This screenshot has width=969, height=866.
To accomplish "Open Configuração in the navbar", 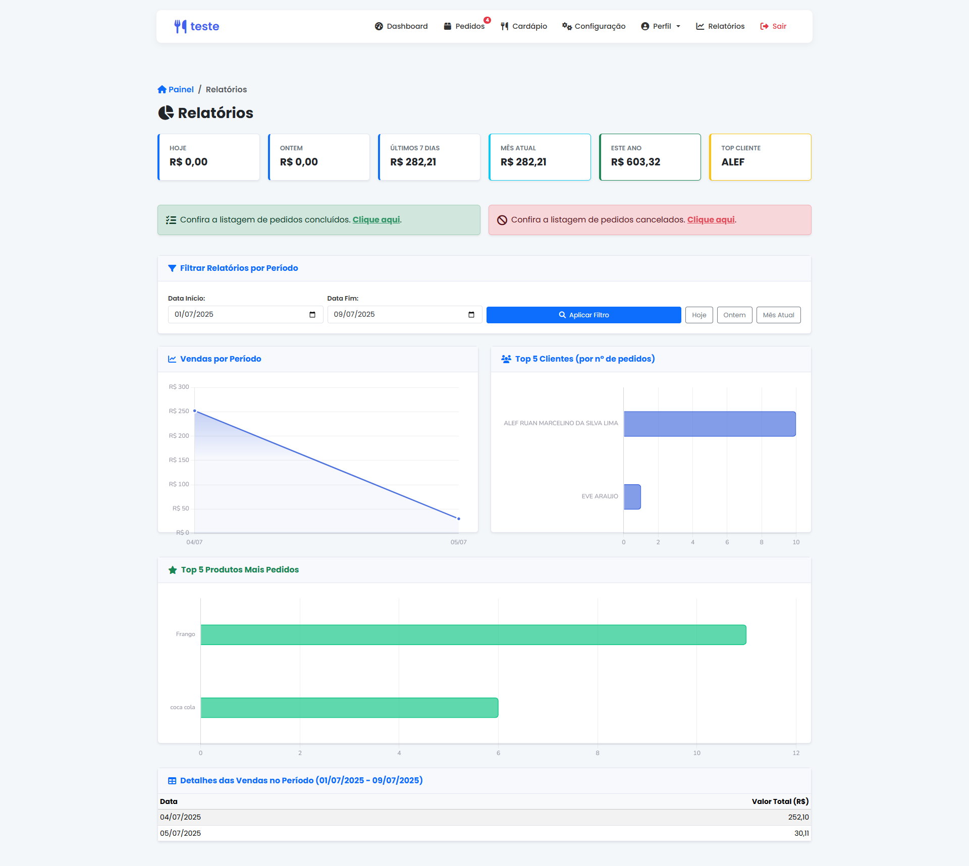I will [594, 26].
